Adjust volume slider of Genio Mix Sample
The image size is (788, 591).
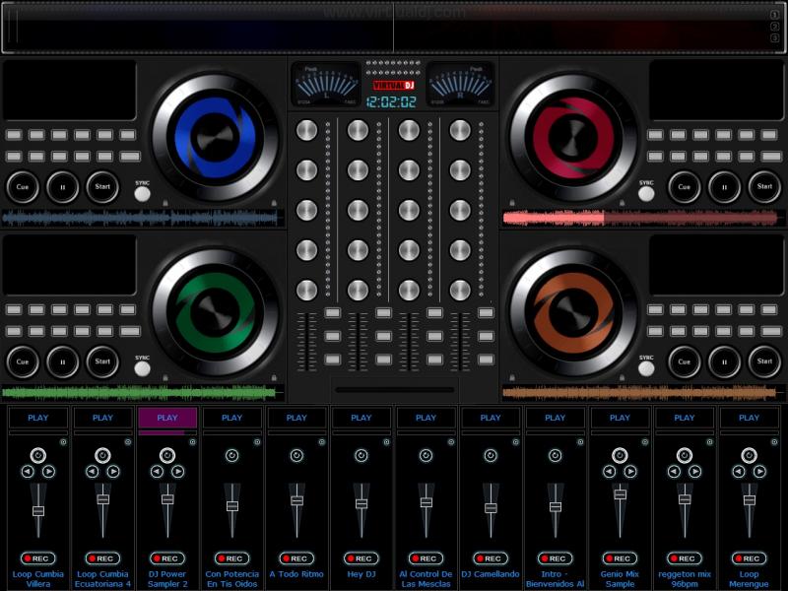(621, 510)
